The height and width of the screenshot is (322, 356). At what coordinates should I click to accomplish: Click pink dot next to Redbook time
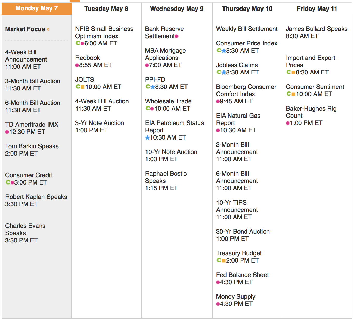(x=77, y=65)
